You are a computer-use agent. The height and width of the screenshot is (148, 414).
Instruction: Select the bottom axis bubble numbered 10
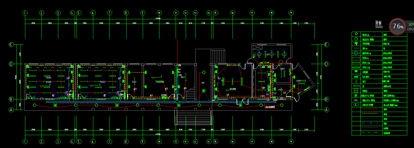pyautogui.click(x=159, y=142)
